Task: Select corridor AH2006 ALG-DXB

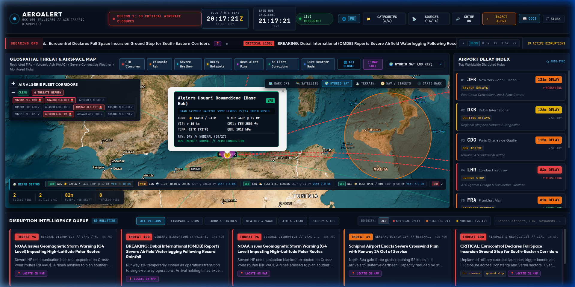Action: coord(28,100)
